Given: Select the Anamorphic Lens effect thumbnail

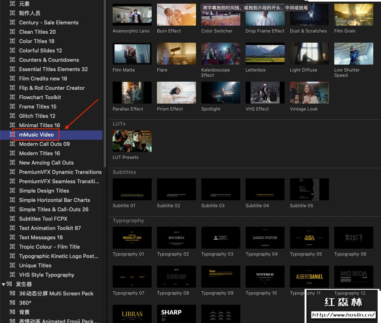Looking at the screenshot, I should coord(132,15).
